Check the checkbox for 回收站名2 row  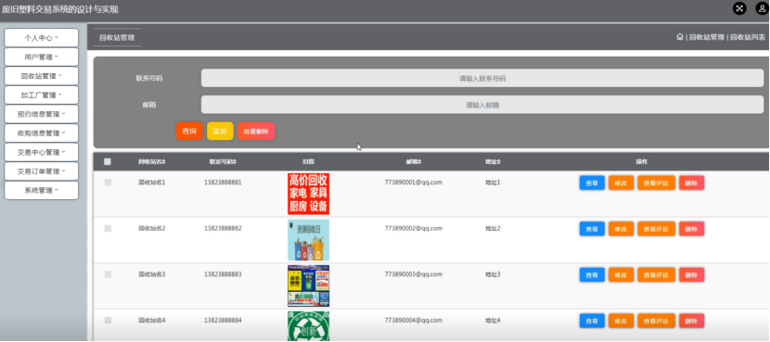[108, 228]
